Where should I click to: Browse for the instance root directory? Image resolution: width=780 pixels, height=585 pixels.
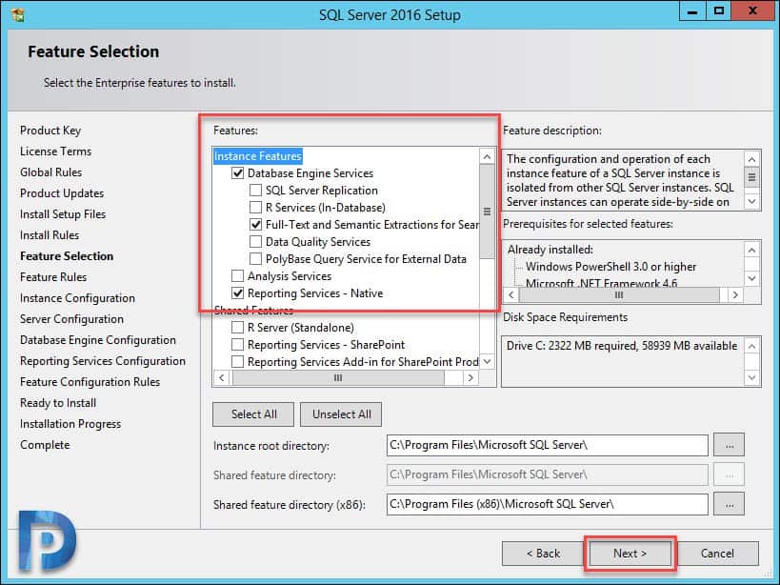(730, 445)
